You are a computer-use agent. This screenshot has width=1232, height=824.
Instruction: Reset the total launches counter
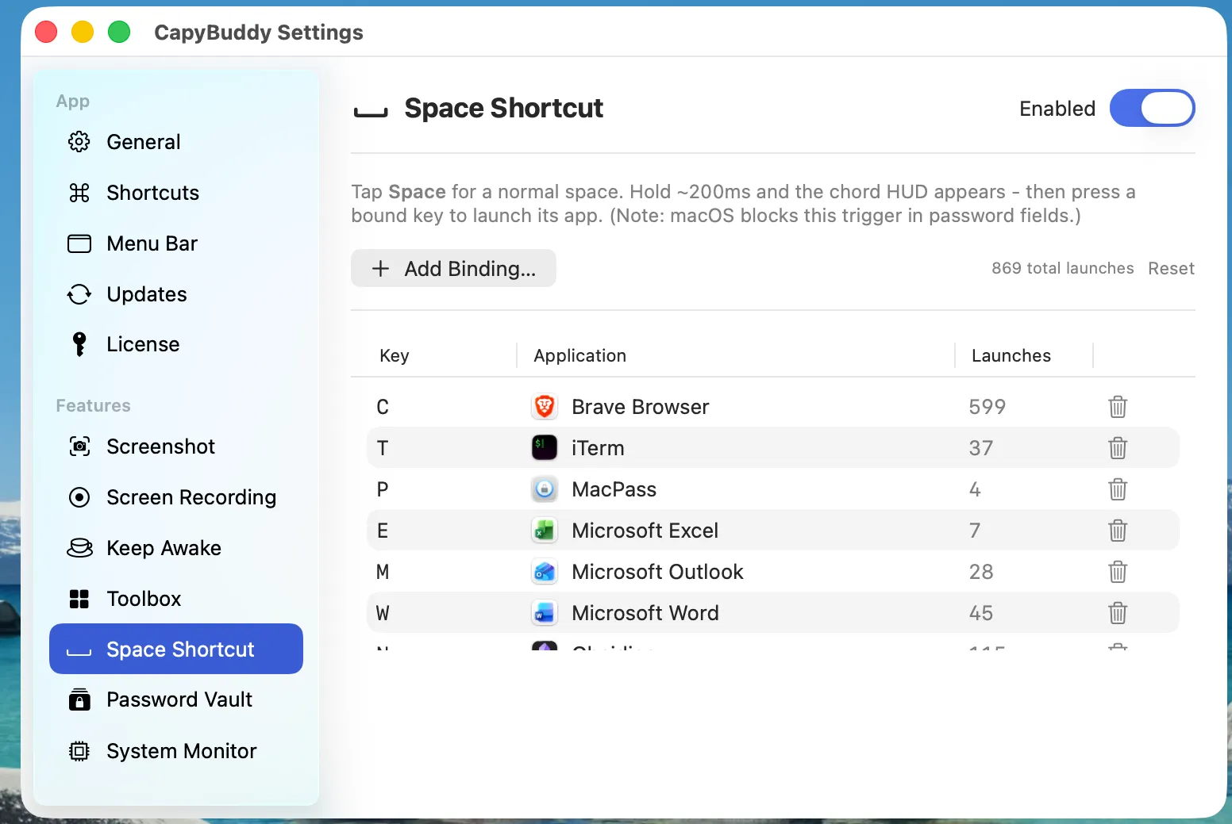[1171, 268]
